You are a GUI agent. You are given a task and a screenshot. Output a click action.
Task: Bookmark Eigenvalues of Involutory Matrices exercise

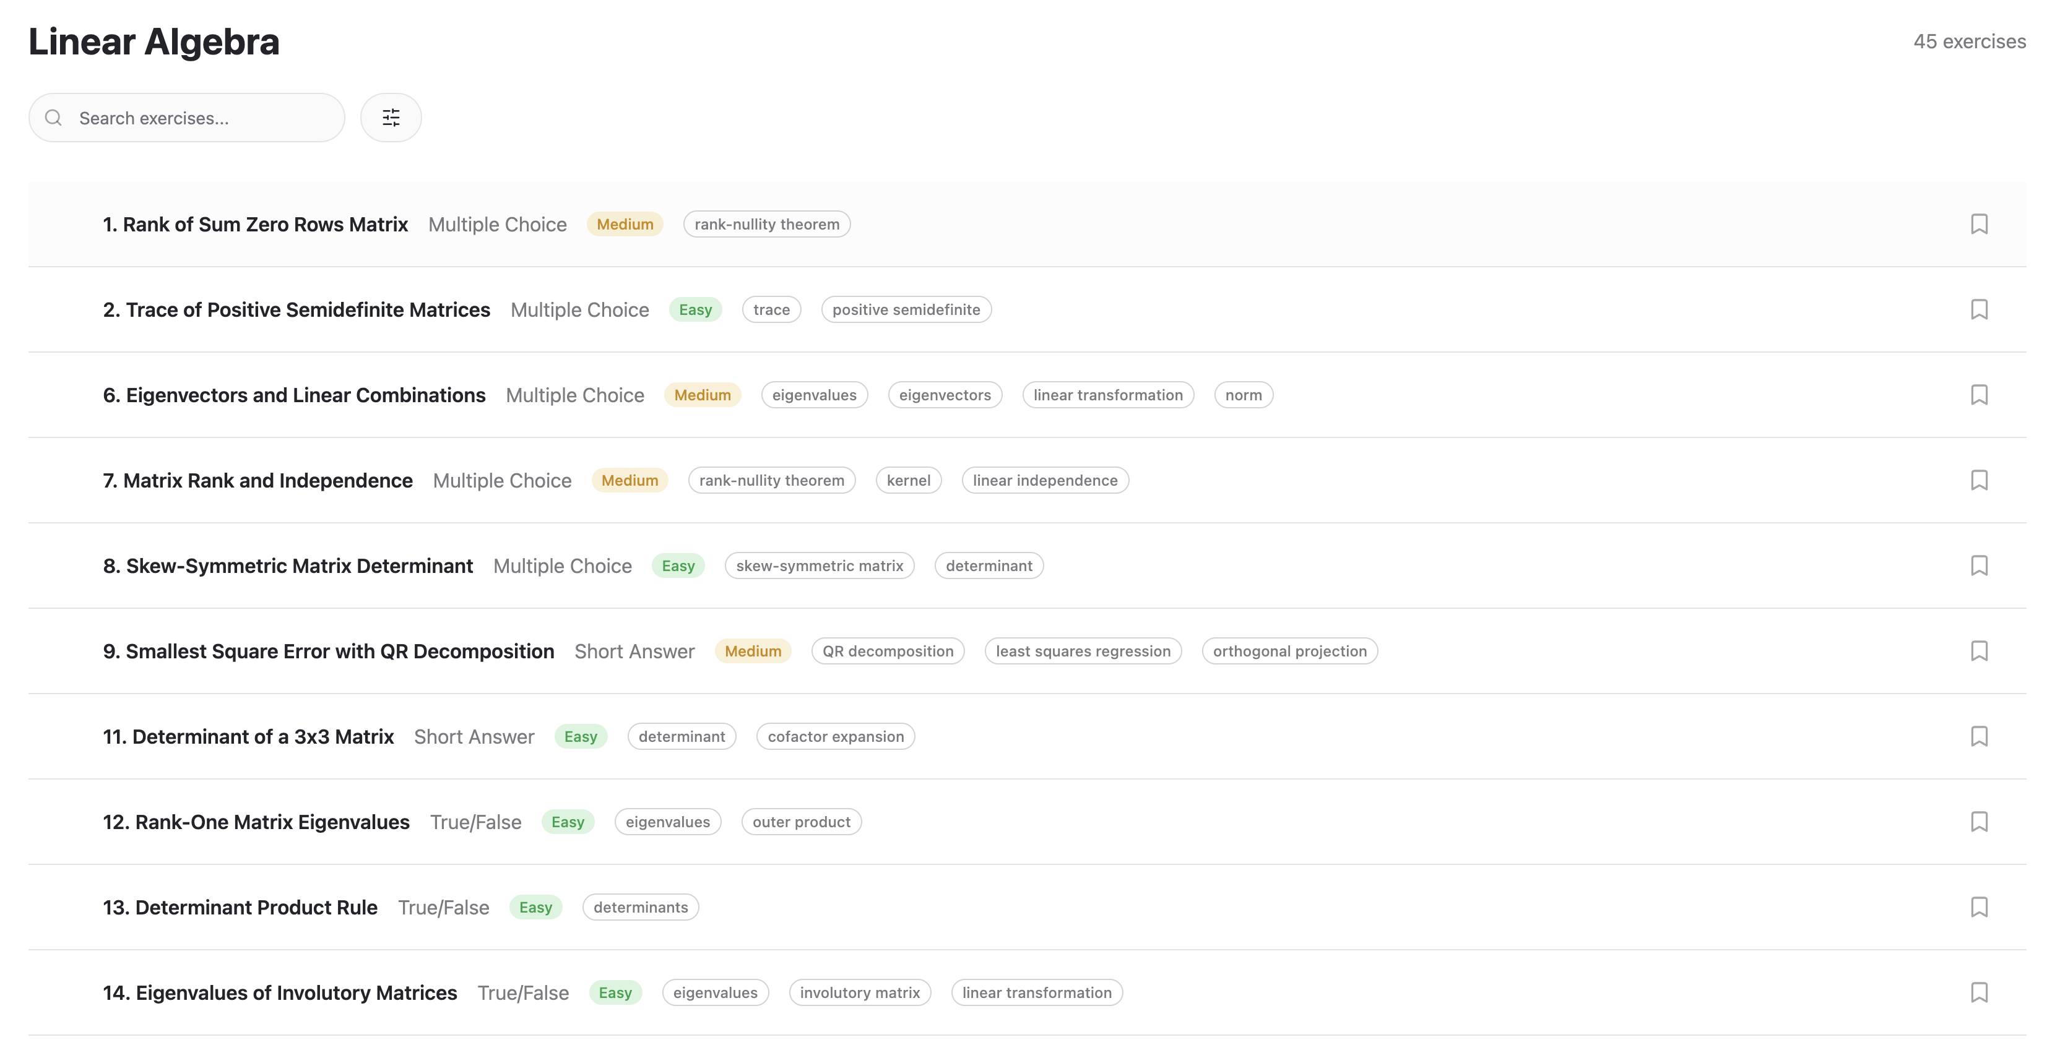coord(1980,992)
